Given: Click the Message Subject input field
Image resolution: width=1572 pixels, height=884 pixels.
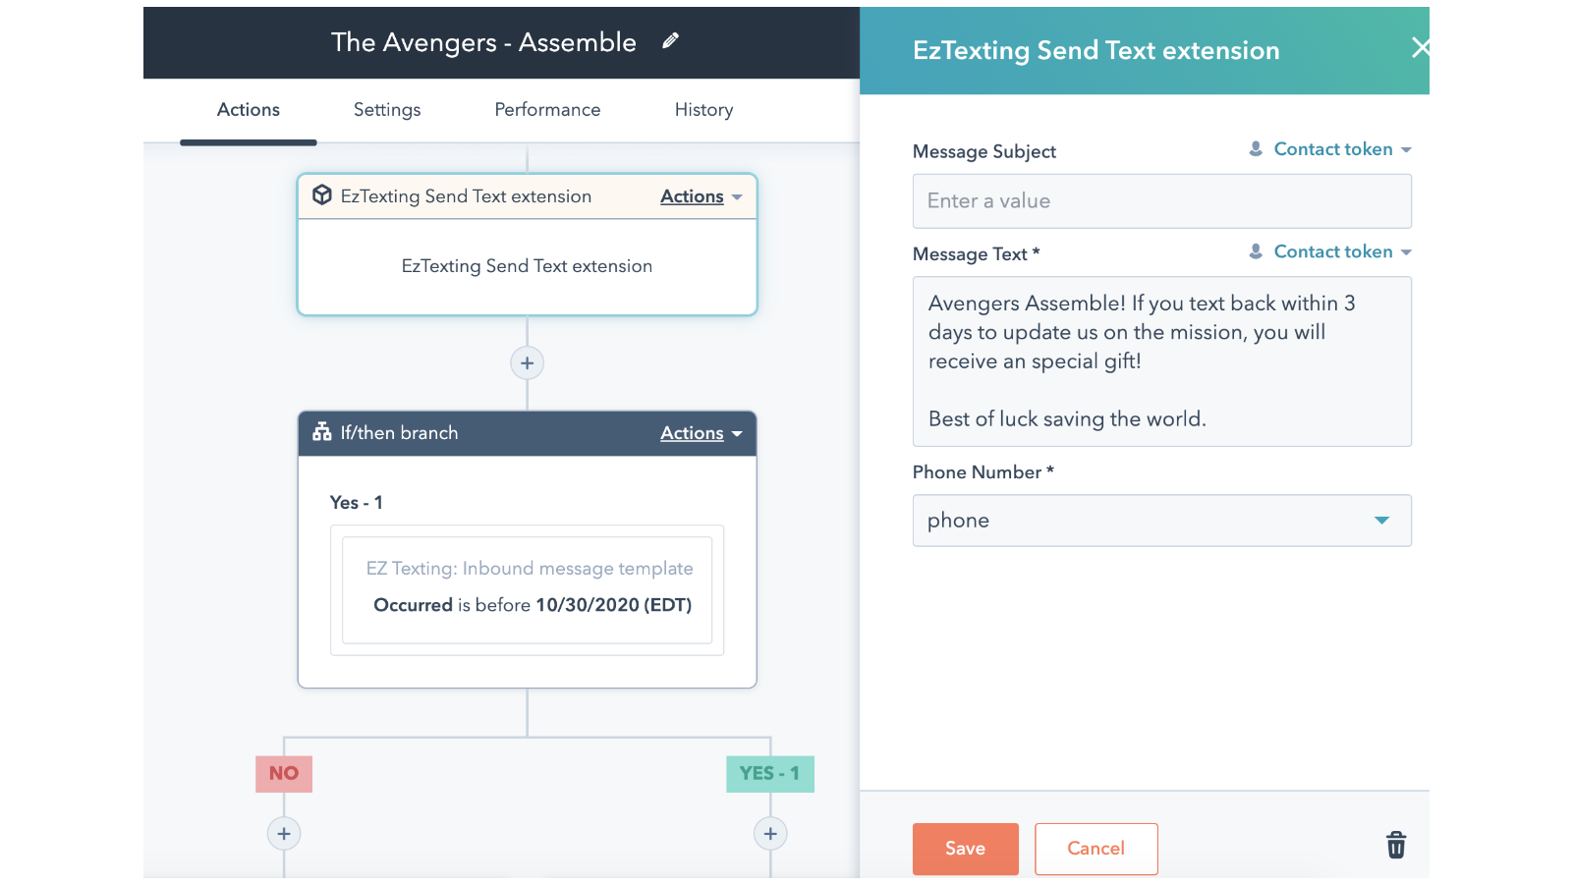Looking at the screenshot, I should point(1161,200).
